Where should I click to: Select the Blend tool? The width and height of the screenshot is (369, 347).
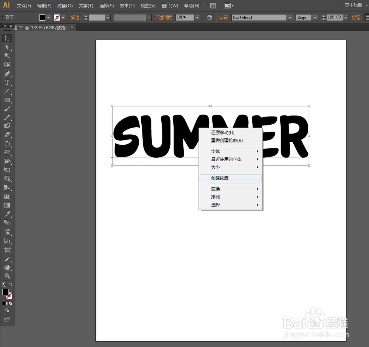click(x=7, y=222)
